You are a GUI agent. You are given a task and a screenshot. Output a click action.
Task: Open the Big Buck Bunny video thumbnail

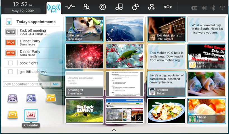click(x=84, y=111)
